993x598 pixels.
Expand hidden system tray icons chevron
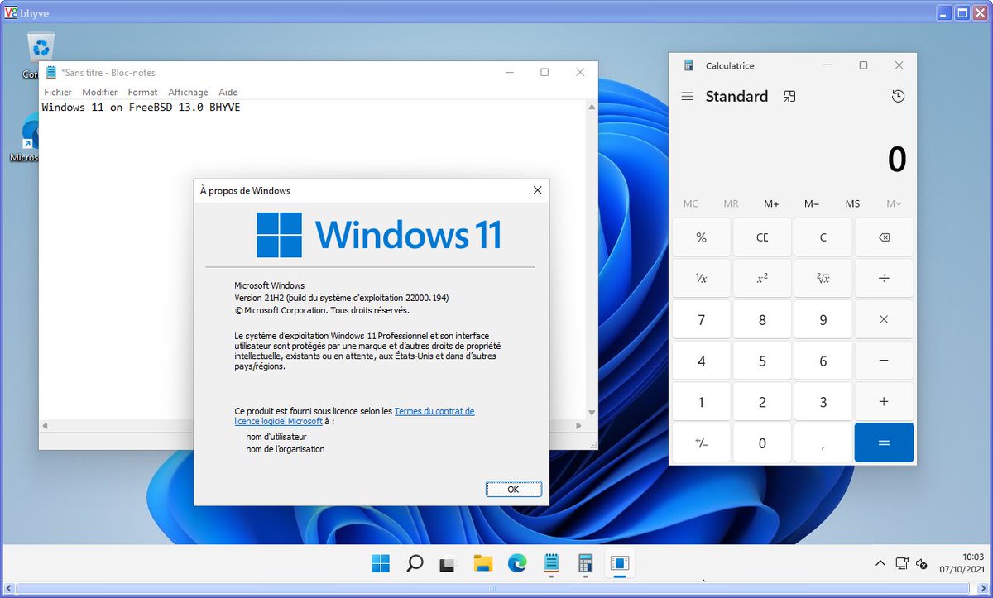(x=880, y=564)
